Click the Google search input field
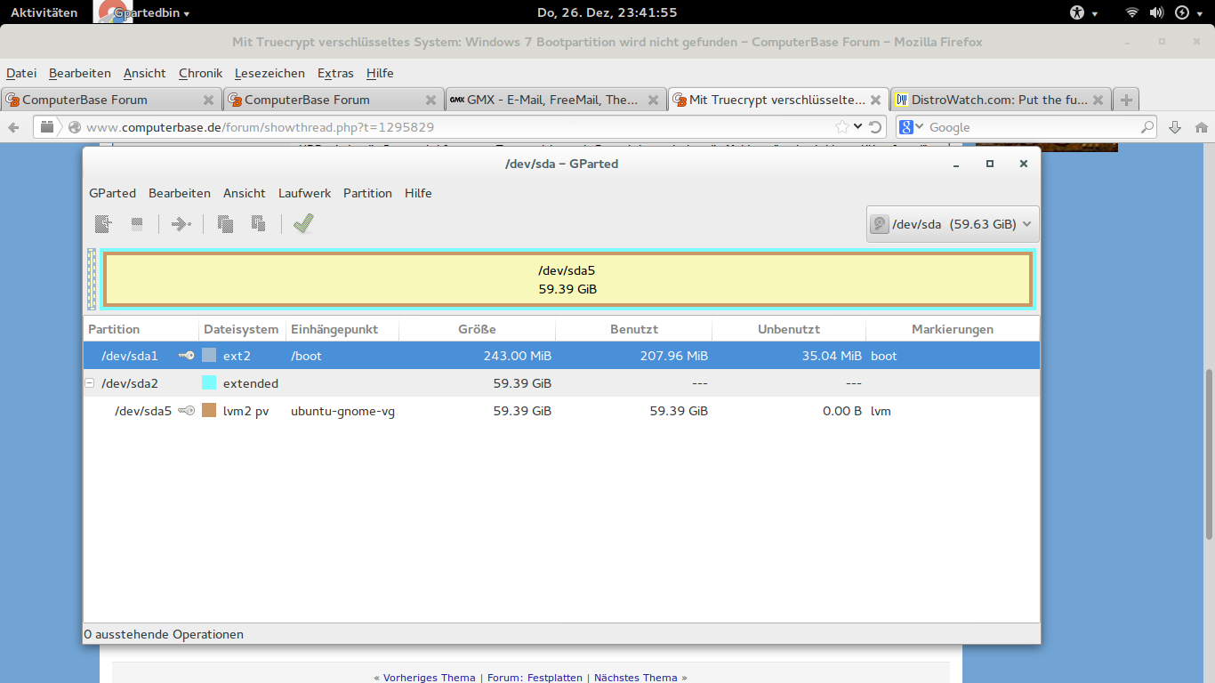 [1032, 127]
